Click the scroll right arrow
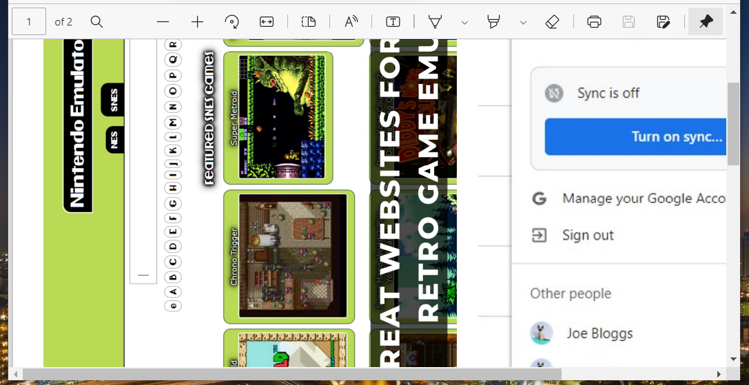 719,374
